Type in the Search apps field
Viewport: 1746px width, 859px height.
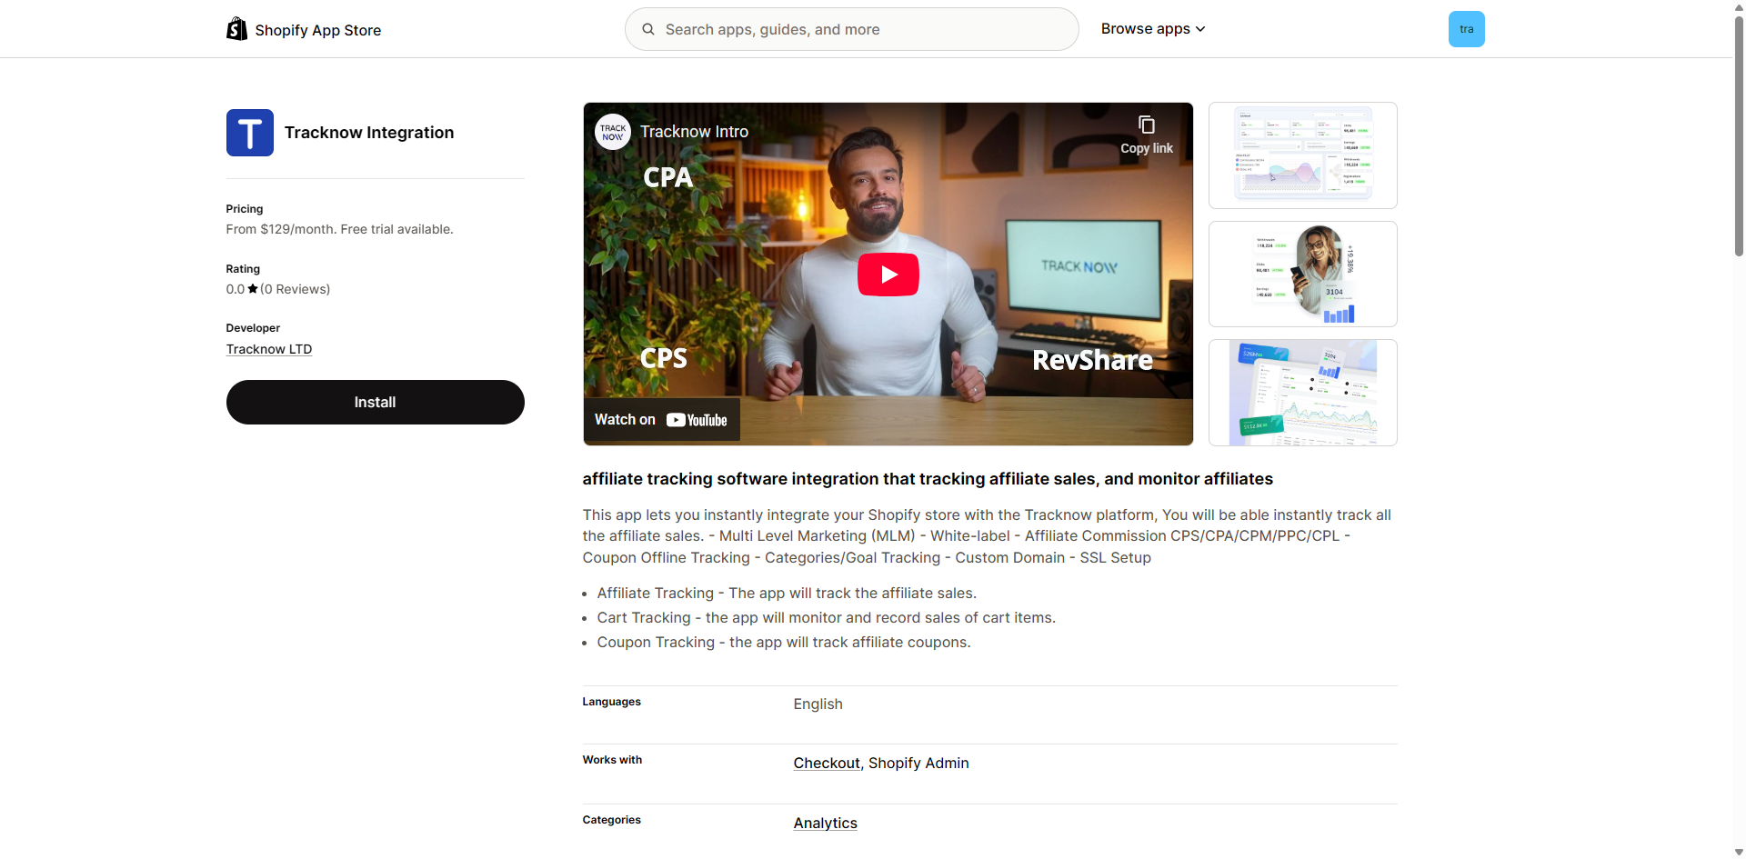click(864, 29)
